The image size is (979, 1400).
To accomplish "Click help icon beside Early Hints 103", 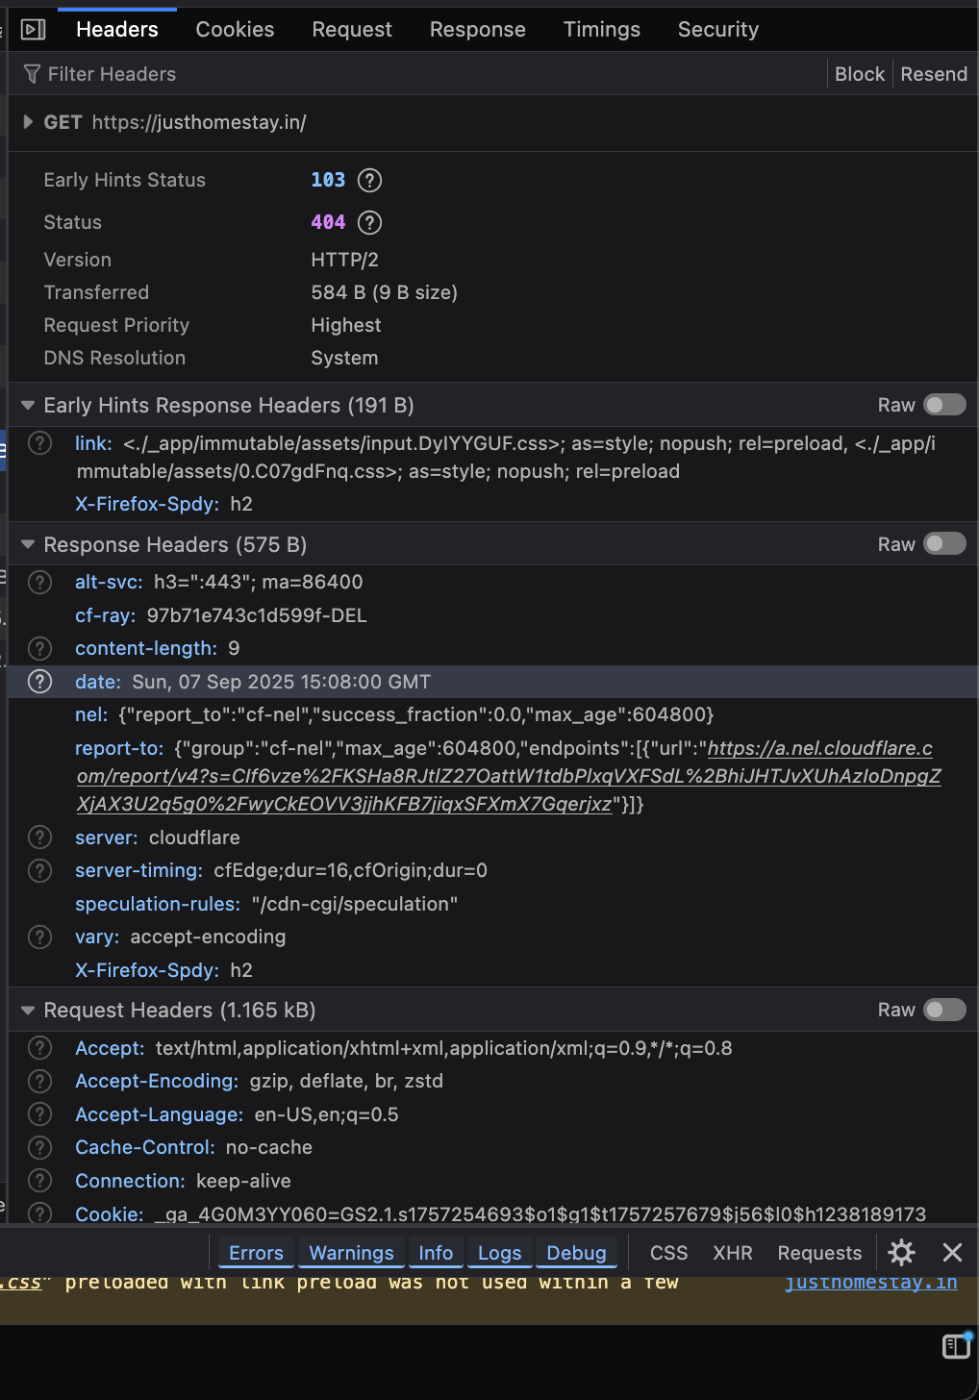I will 369,181.
